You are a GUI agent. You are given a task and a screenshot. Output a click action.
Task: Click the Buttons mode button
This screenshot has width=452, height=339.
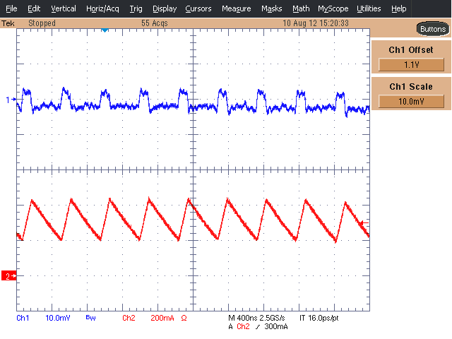(x=433, y=29)
